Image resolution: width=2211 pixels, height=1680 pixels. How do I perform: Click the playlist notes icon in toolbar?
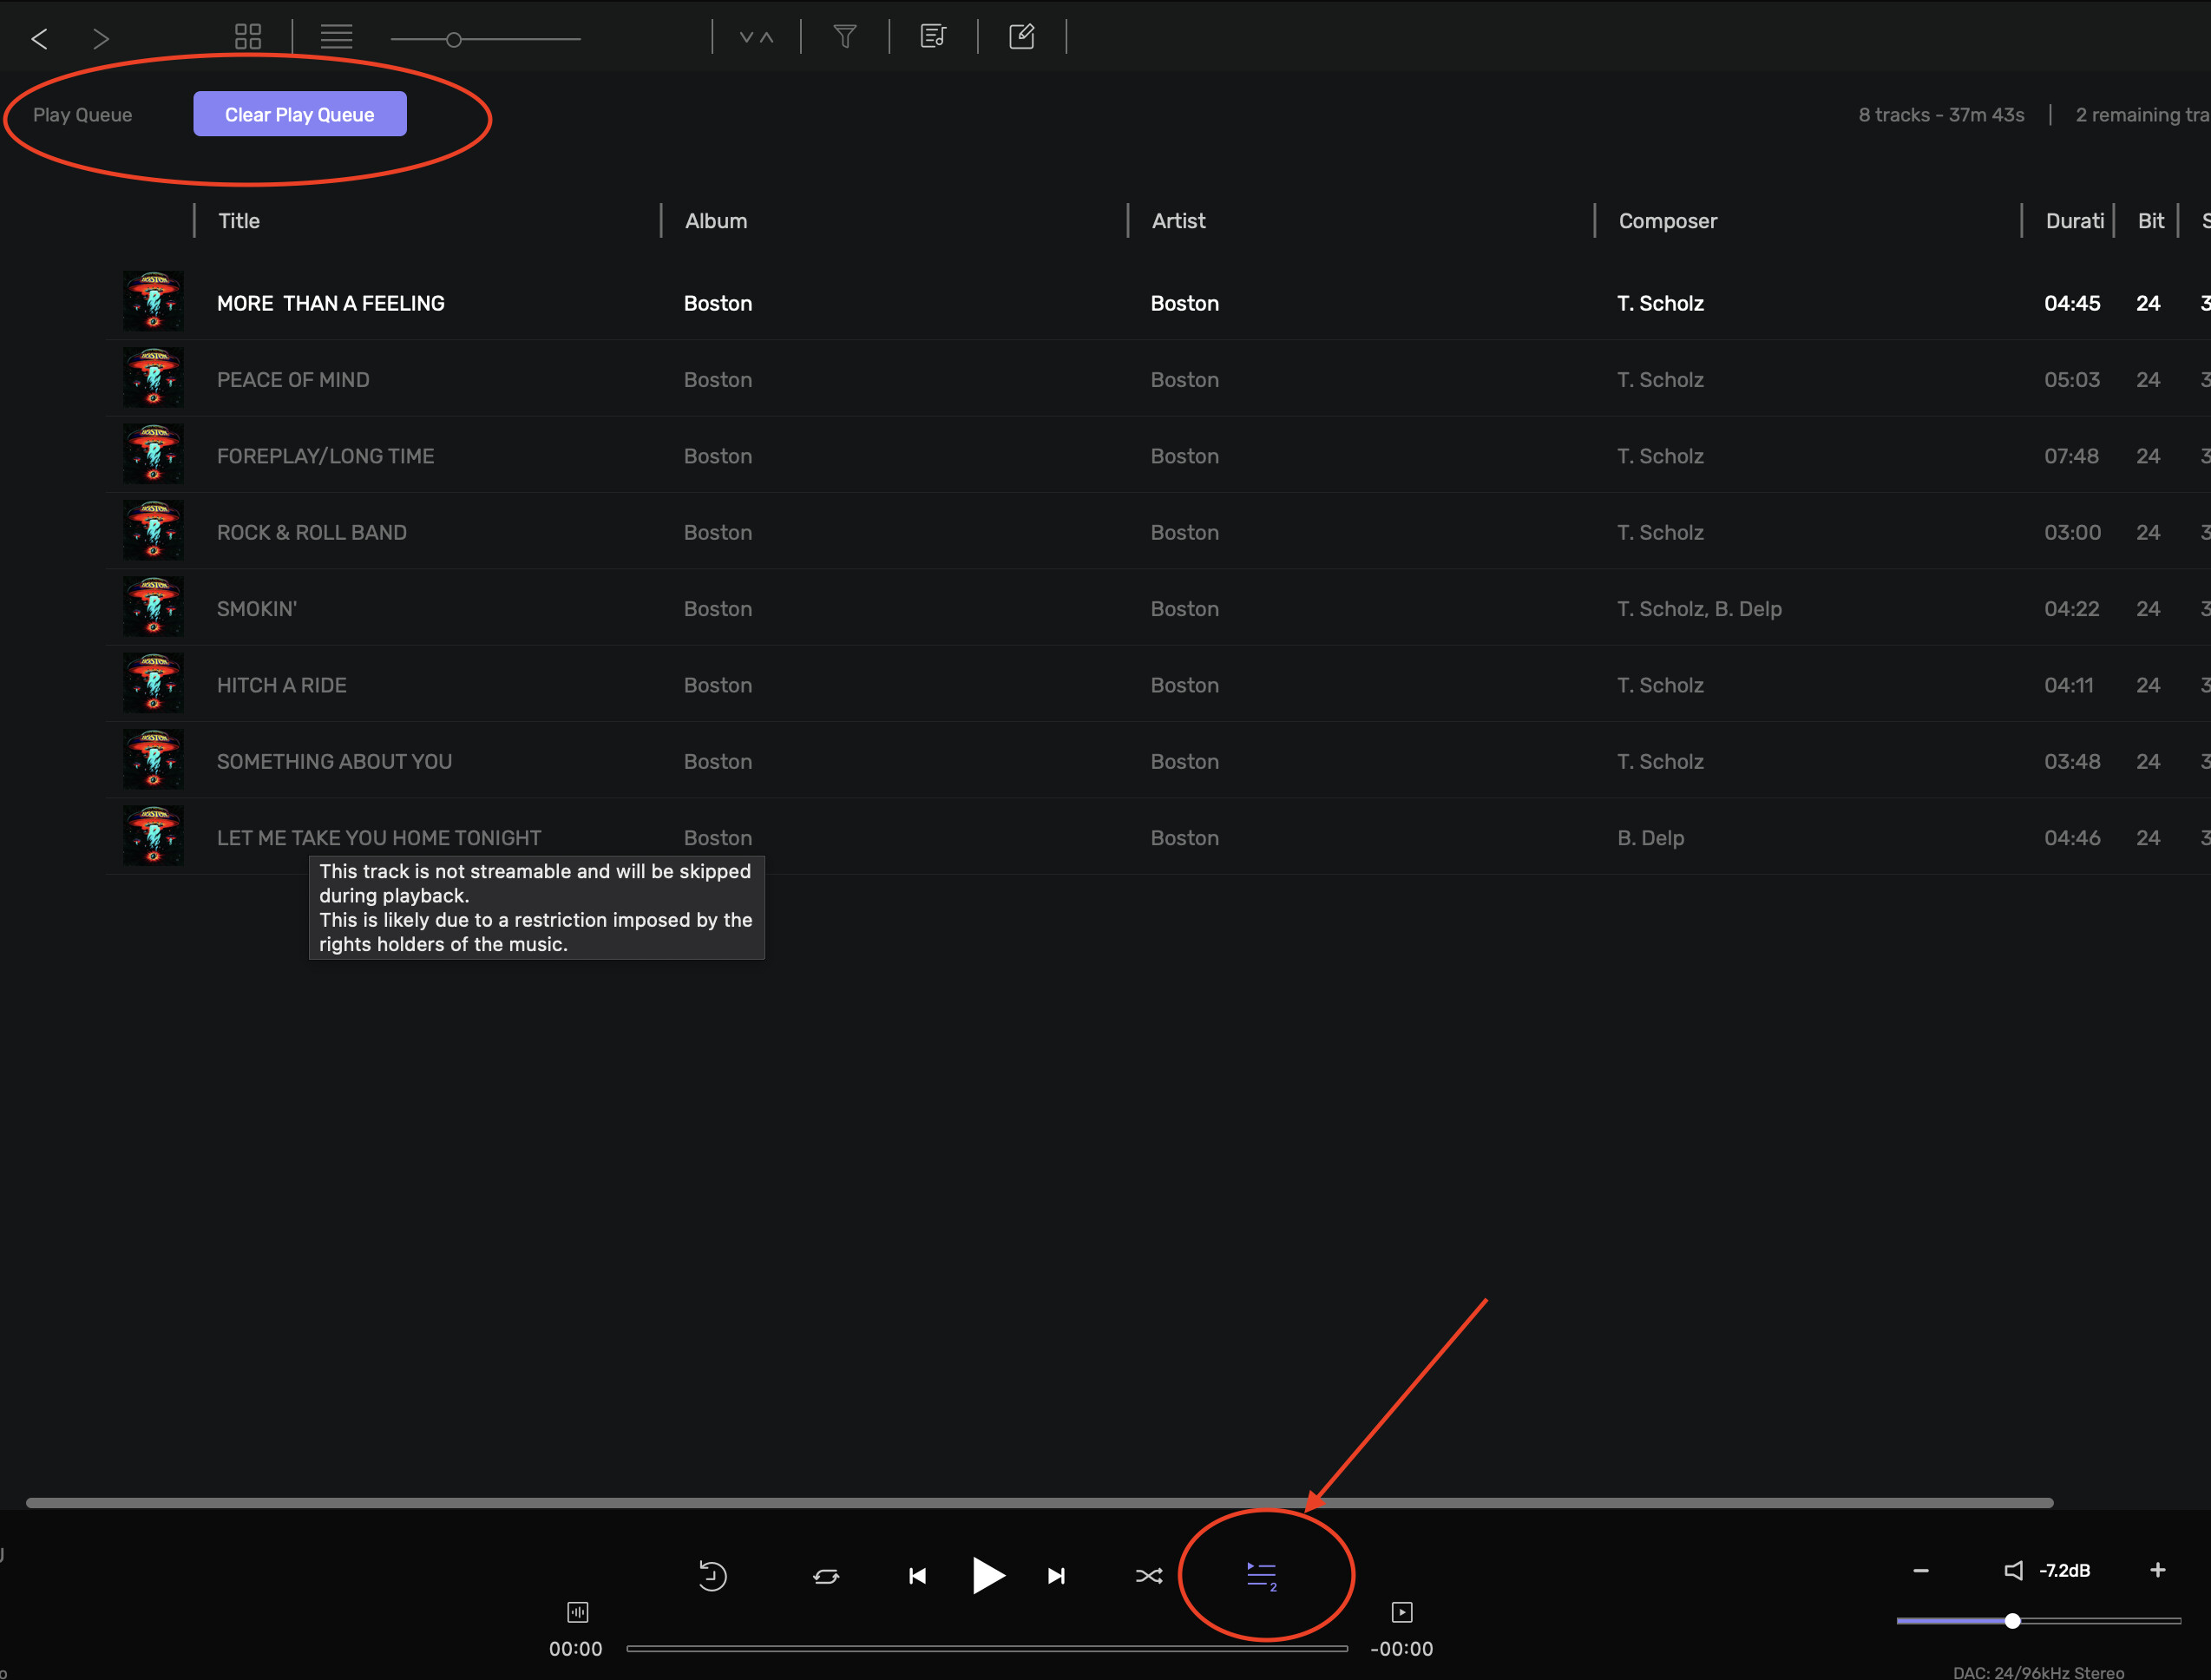(x=933, y=37)
